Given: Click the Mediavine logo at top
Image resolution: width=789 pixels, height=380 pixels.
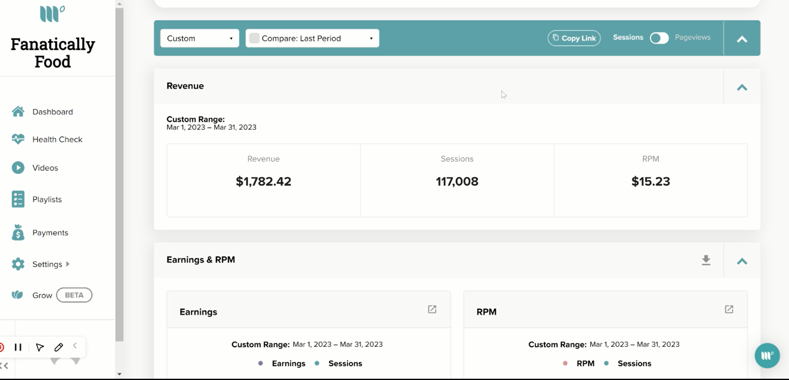Looking at the screenshot, I should pyautogui.click(x=52, y=14).
